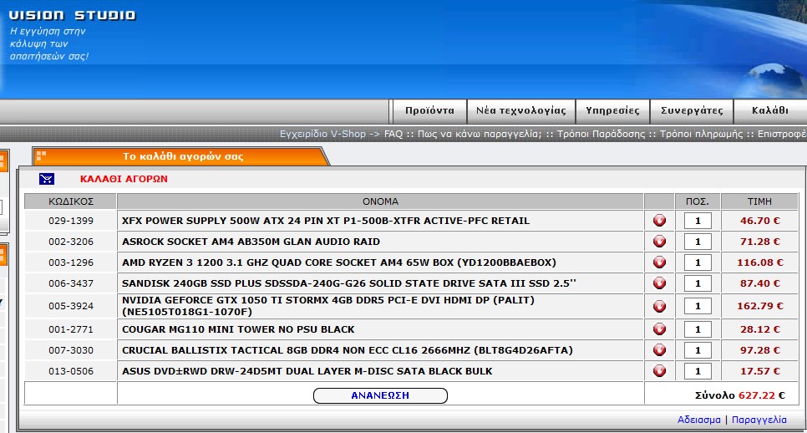Viewport: 807px width, 433px height.
Task: Remove ASRock Socket AM4 AB350M item
Action: (659, 242)
